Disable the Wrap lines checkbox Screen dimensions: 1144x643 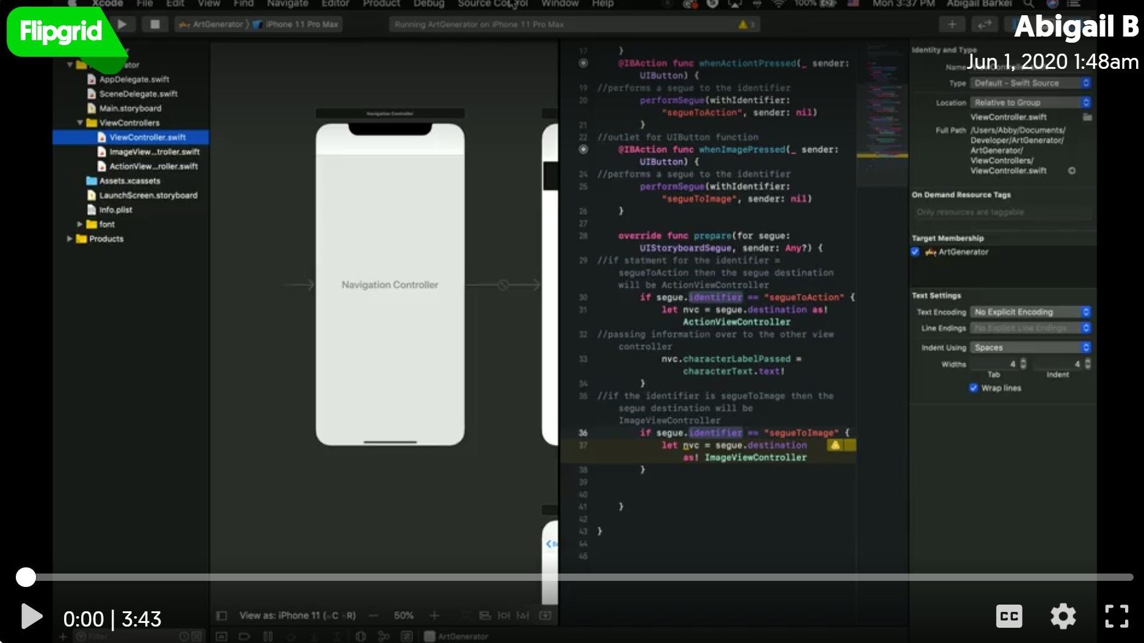[x=973, y=388]
